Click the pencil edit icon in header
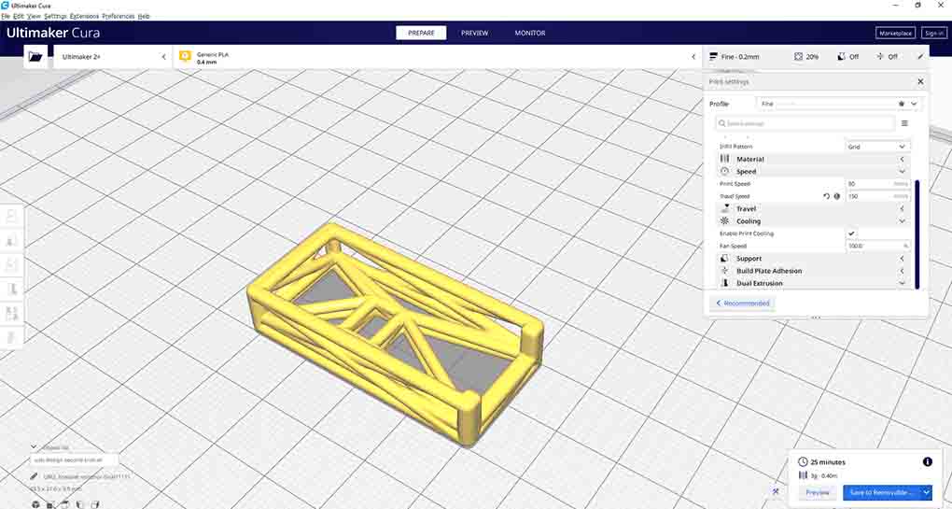The width and height of the screenshot is (952, 509). click(x=920, y=56)
